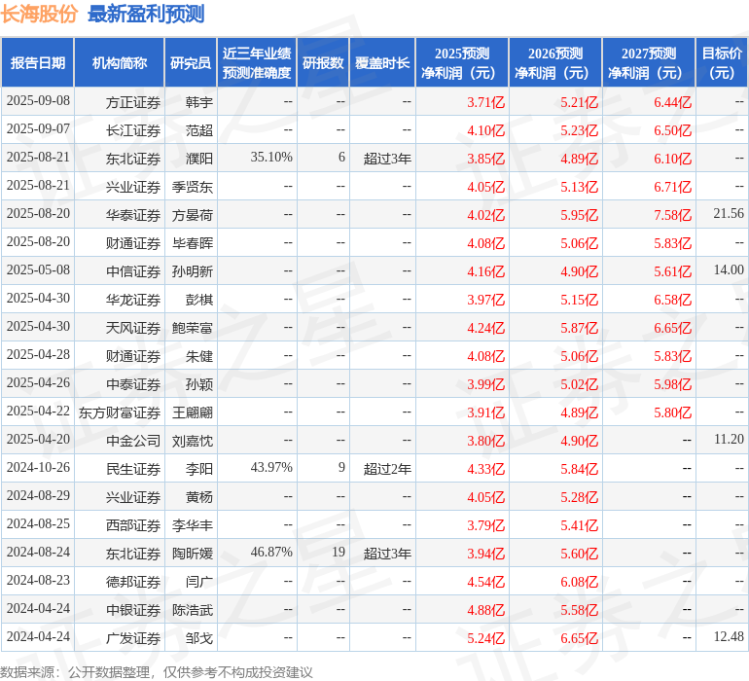Select 东方财富证券 institution cell
Image resolution: width=749 pixels, height=681 pixels.
[120, 412]
